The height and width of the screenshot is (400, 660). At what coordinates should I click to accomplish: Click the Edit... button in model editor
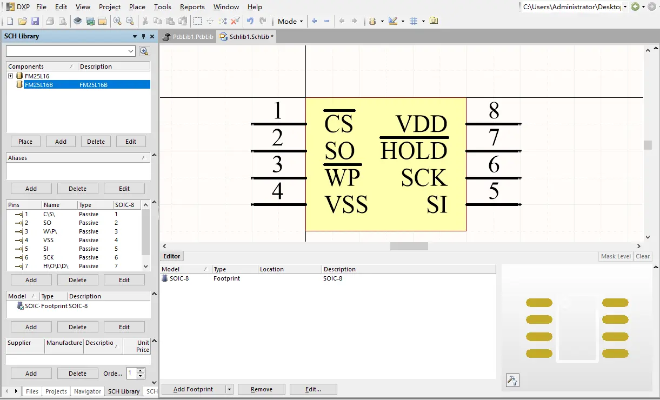click(314, 389)
